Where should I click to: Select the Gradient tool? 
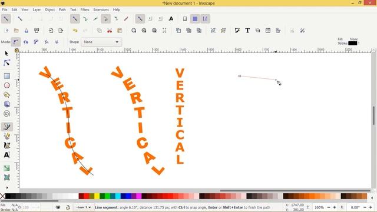tap(6, 168)
